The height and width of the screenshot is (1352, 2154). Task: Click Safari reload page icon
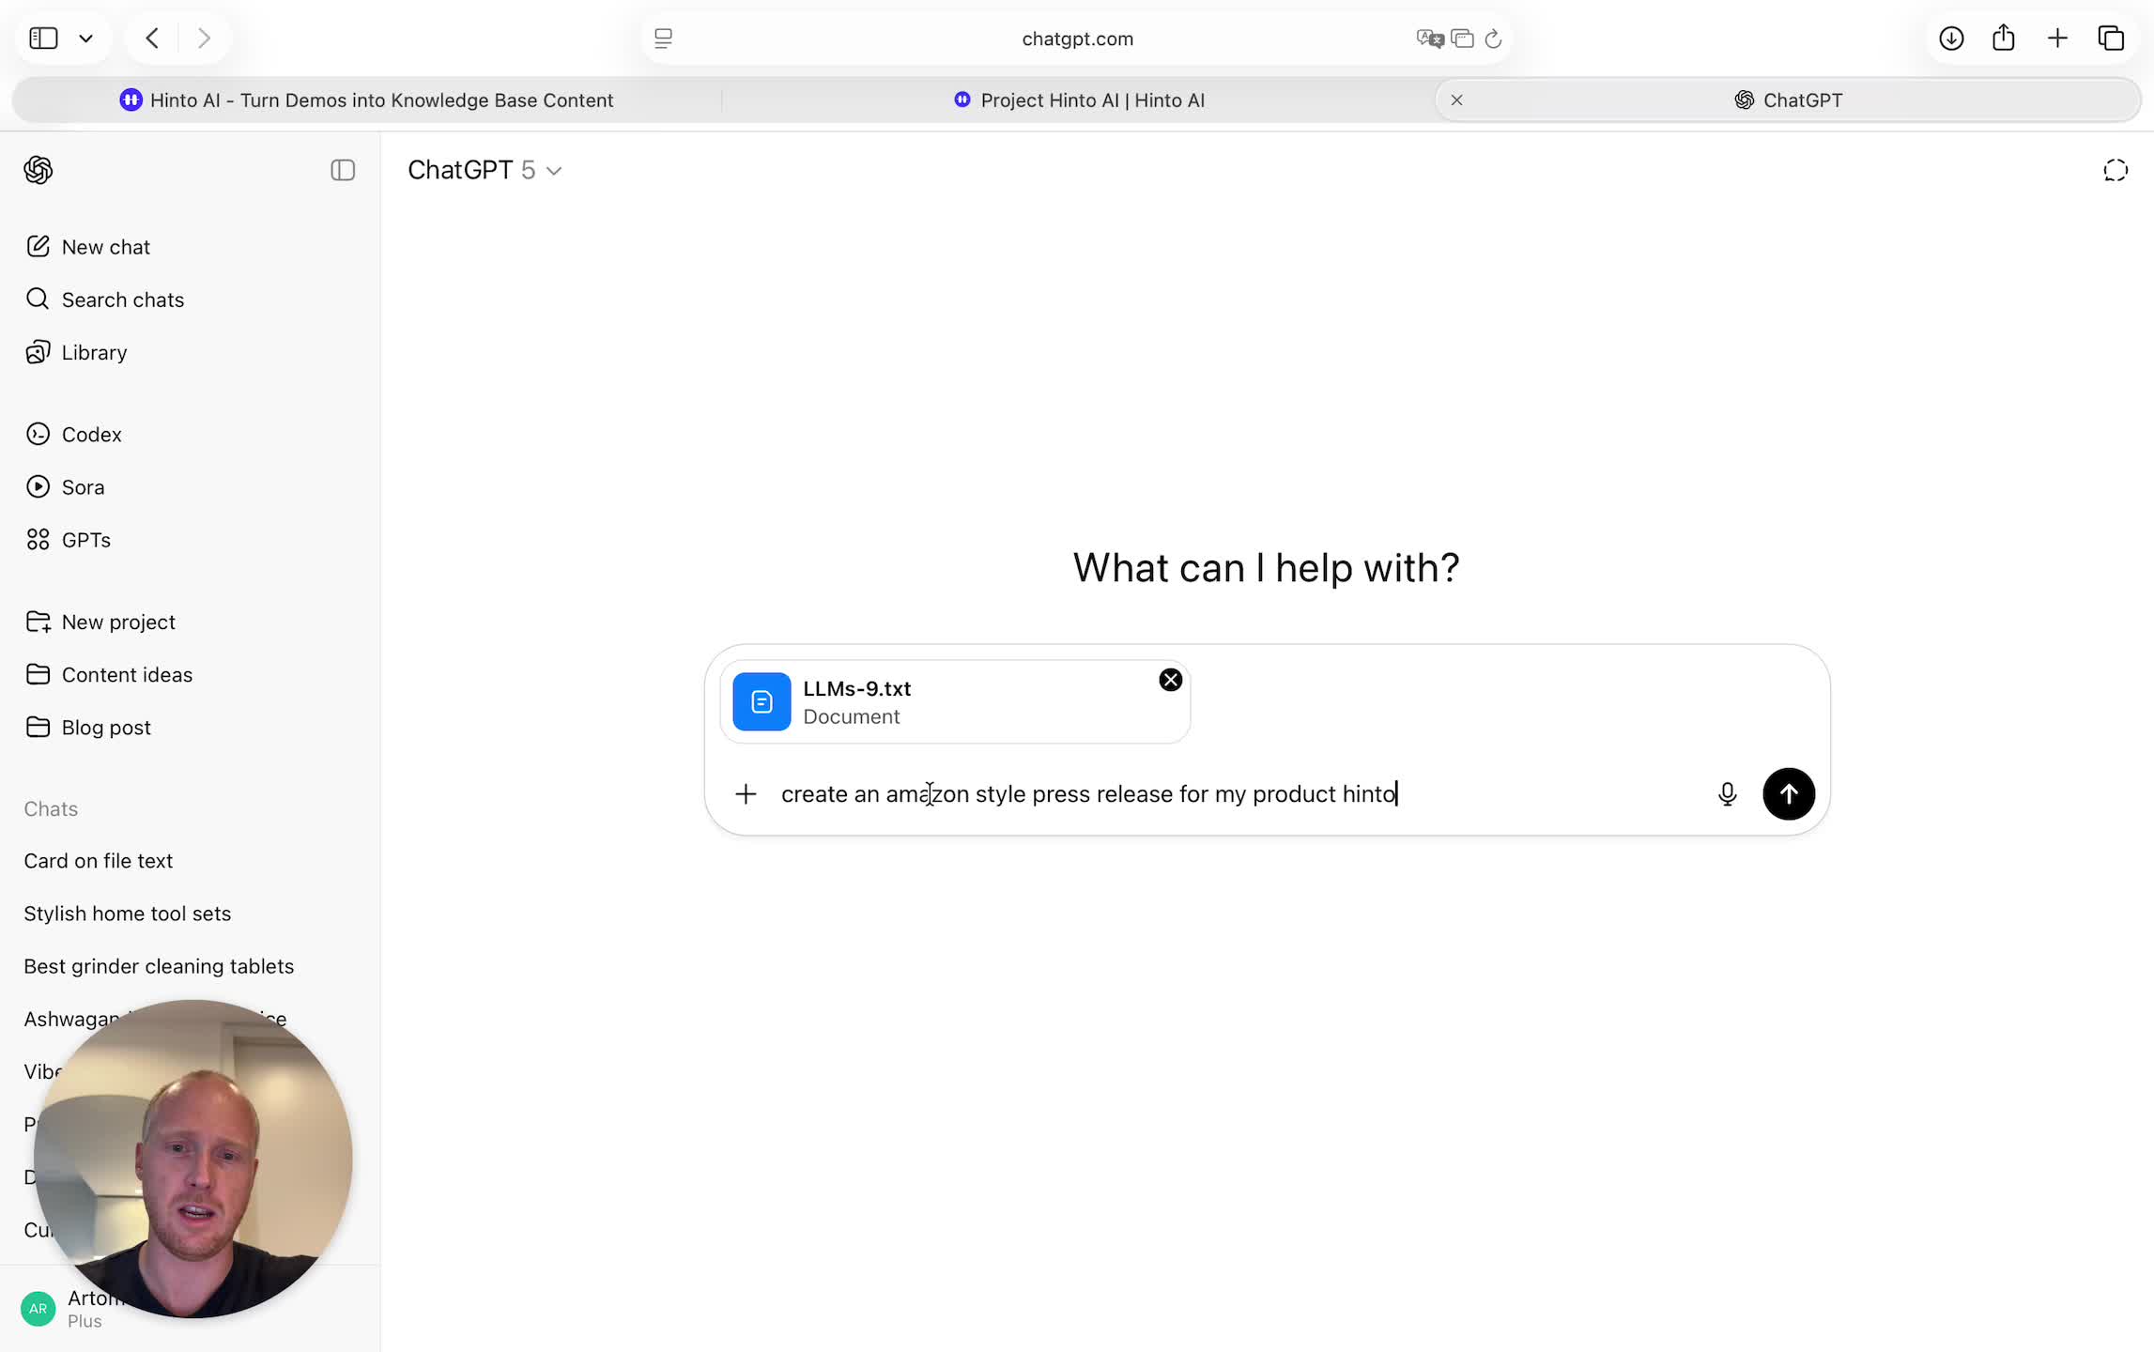pos(1493,38)
